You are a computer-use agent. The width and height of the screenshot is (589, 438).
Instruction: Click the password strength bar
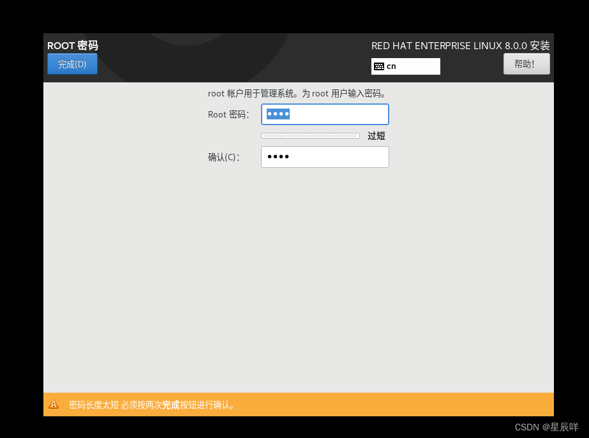(310, 136)
